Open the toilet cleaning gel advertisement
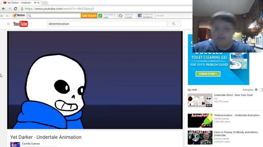The height and width of the screenshot is (147, 263). [x=218, y=68]
